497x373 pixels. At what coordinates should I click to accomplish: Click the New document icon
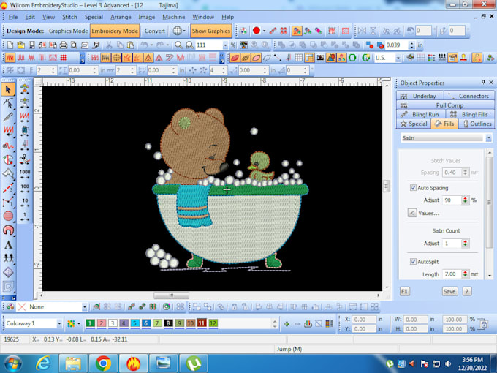click(x=10, y=45)
